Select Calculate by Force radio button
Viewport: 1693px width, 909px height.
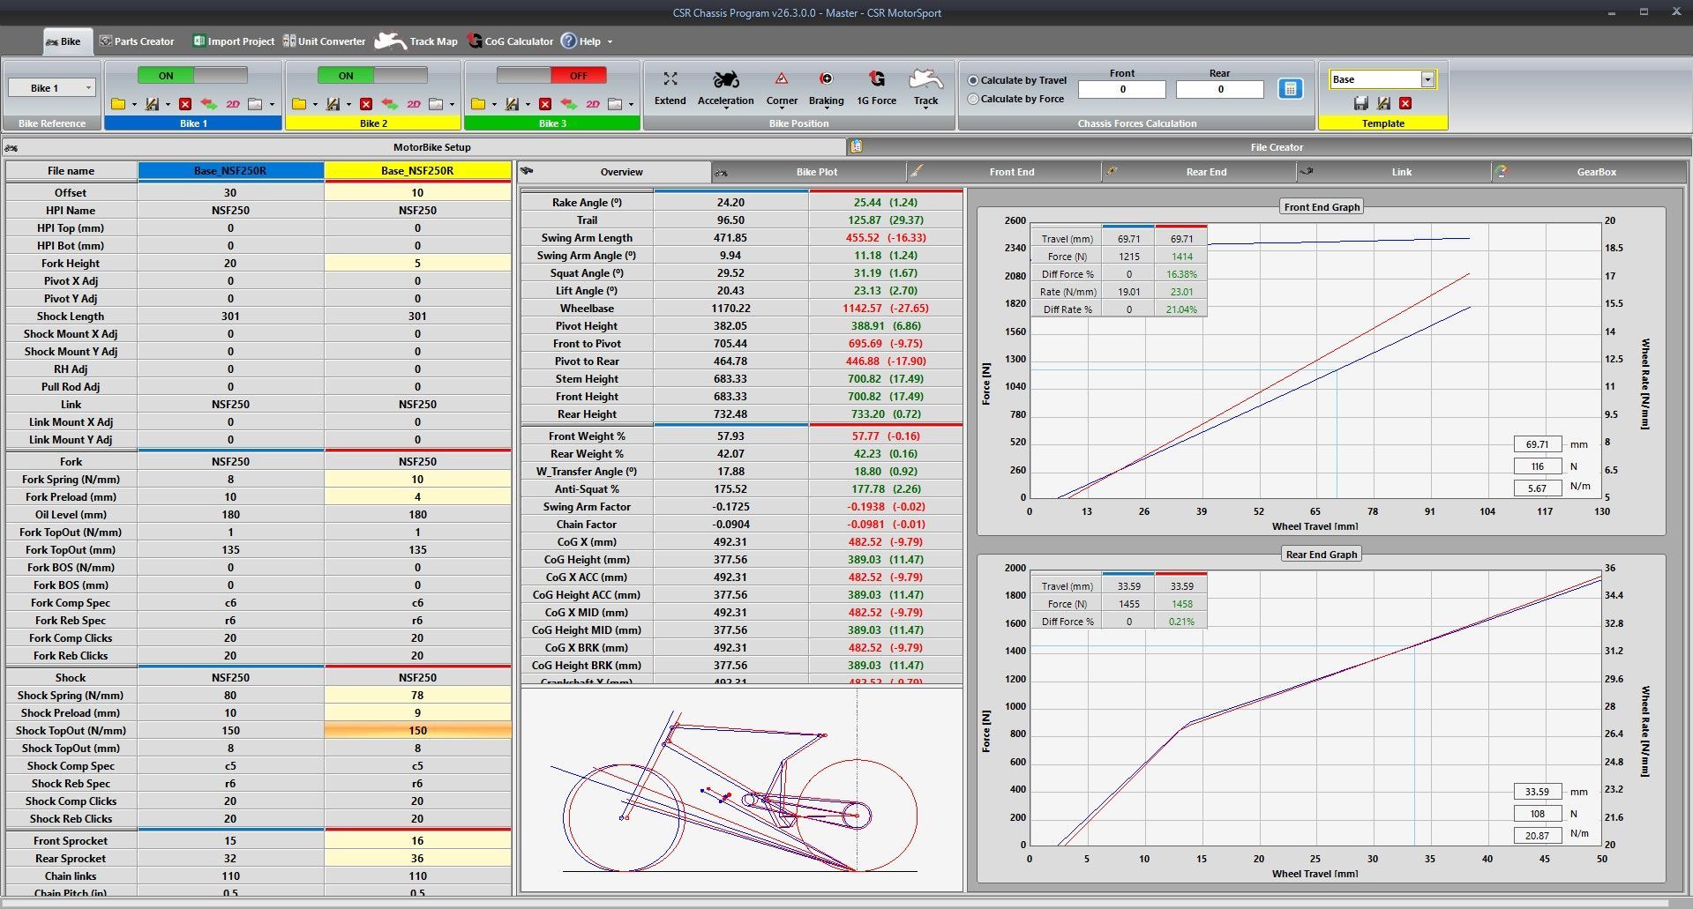coord(974,100)
